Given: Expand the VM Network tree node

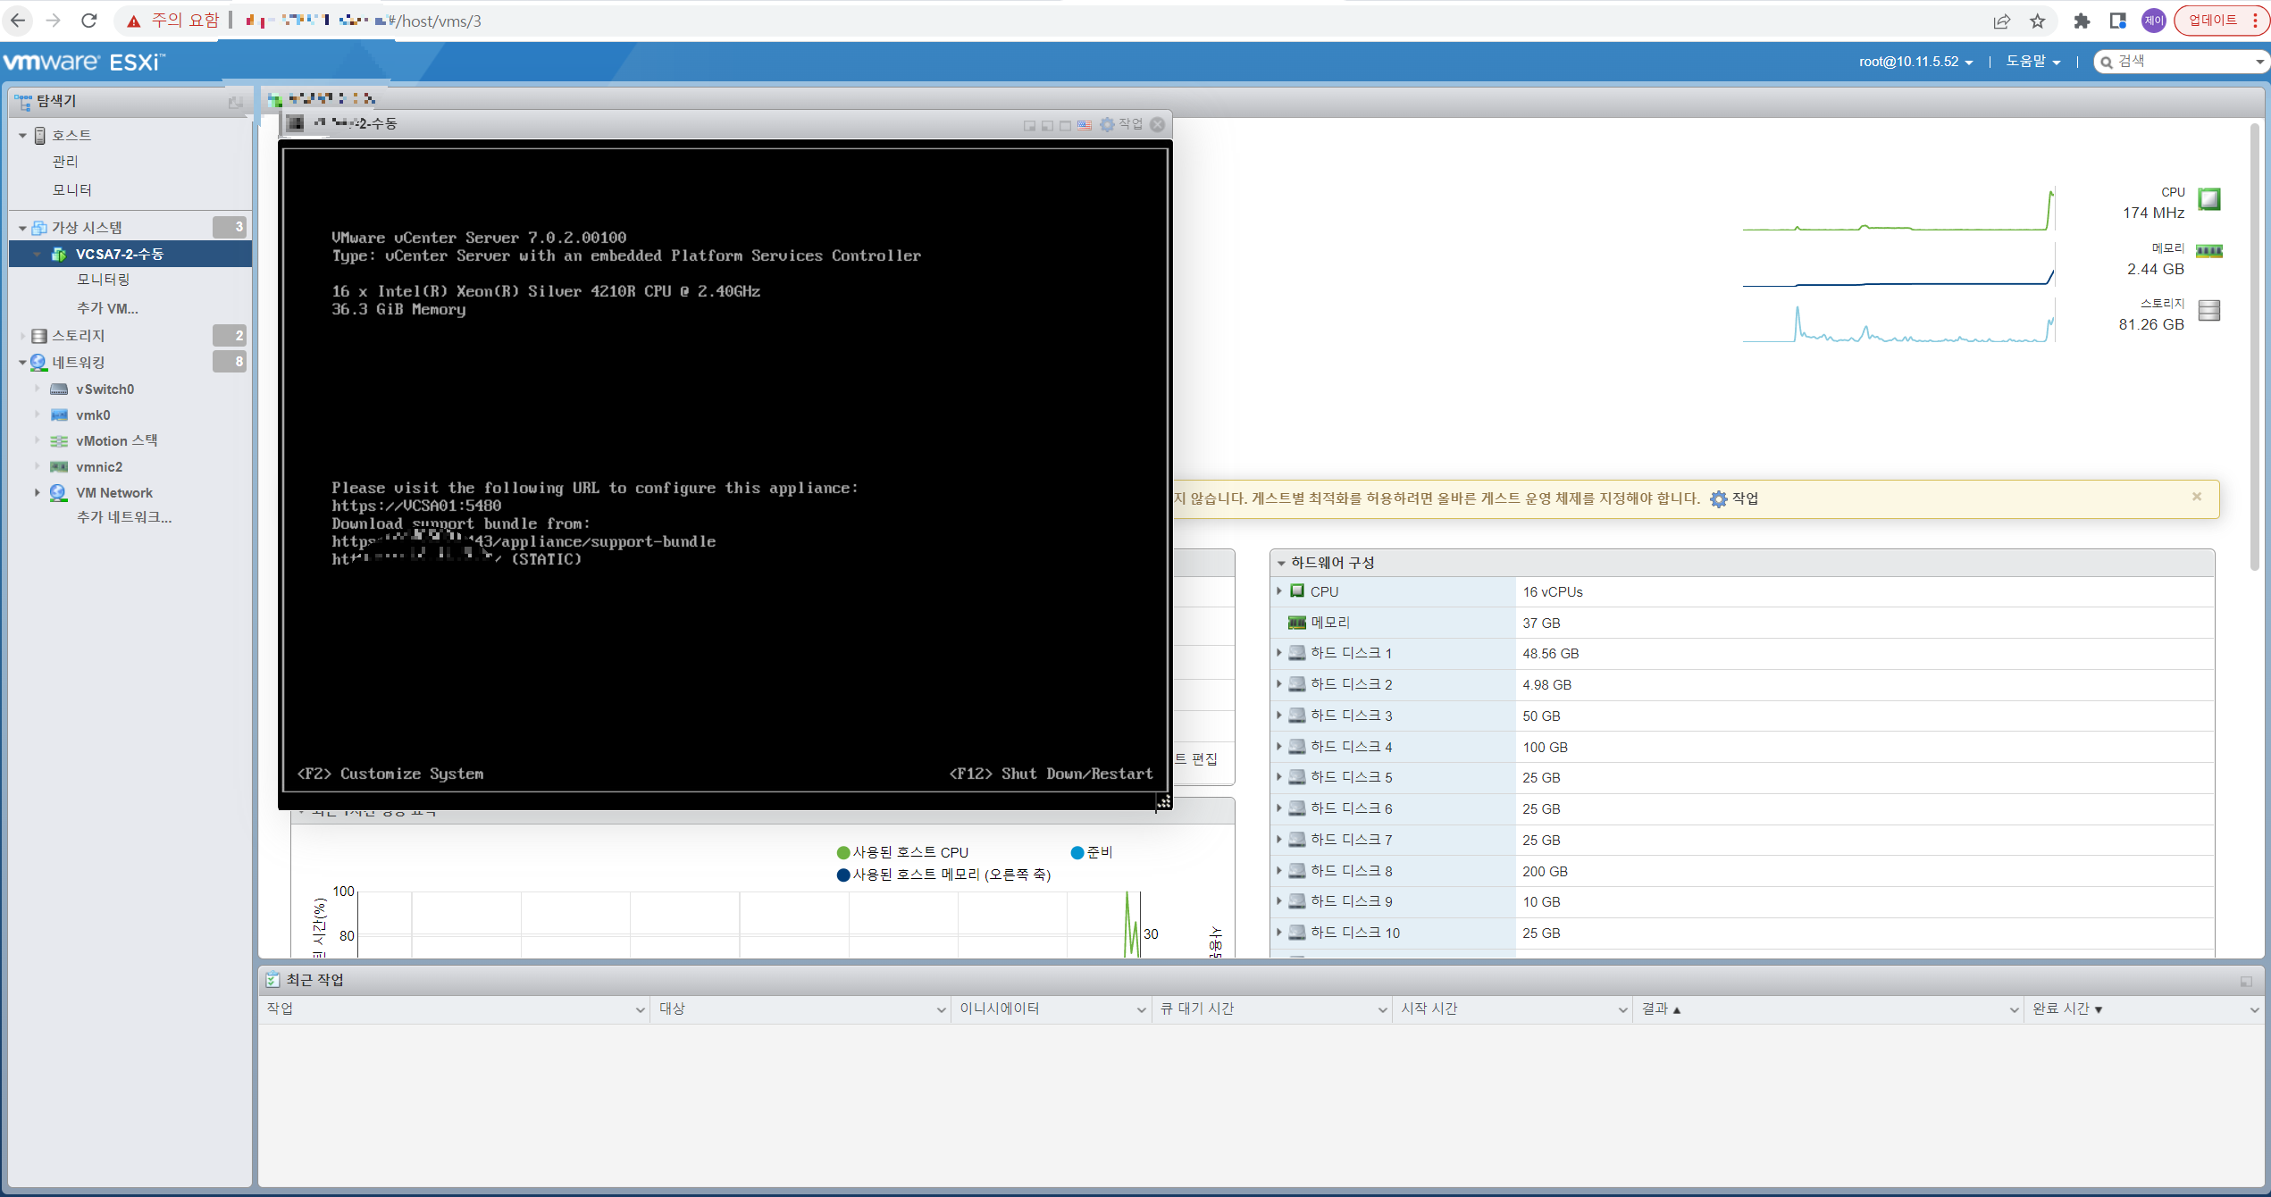Looking at the screenshot, I should tap(37, 492).
